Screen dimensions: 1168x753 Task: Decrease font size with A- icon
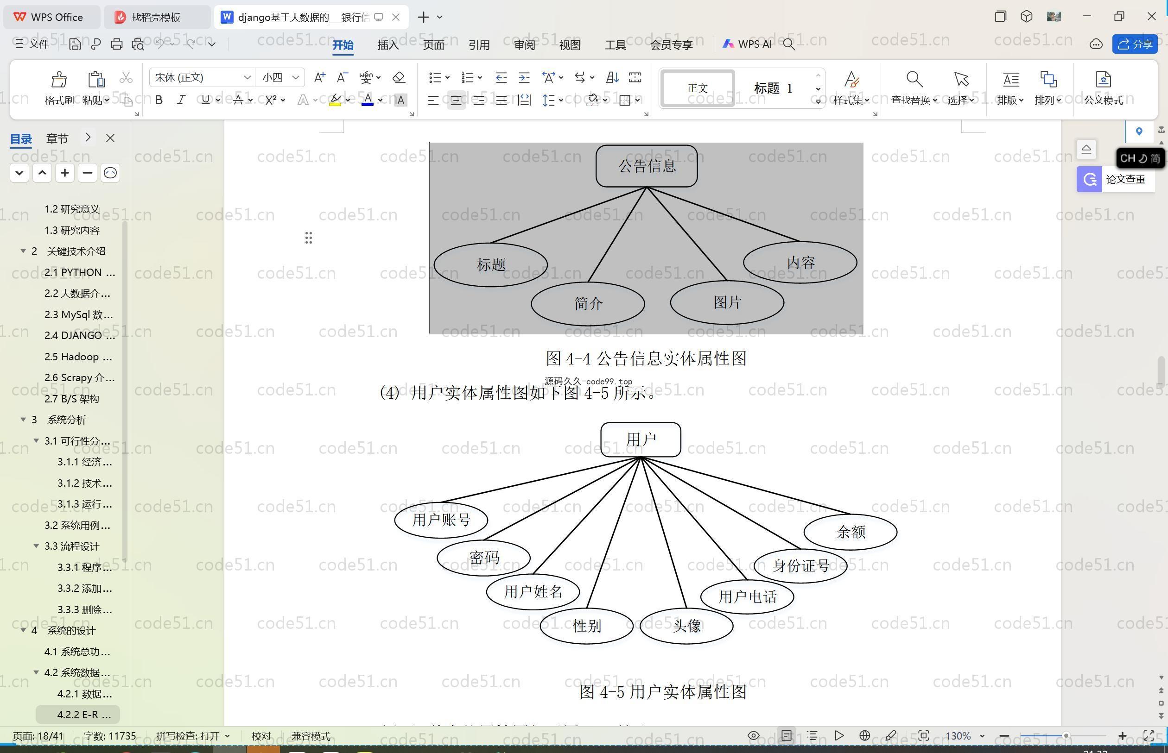[342, 77]
